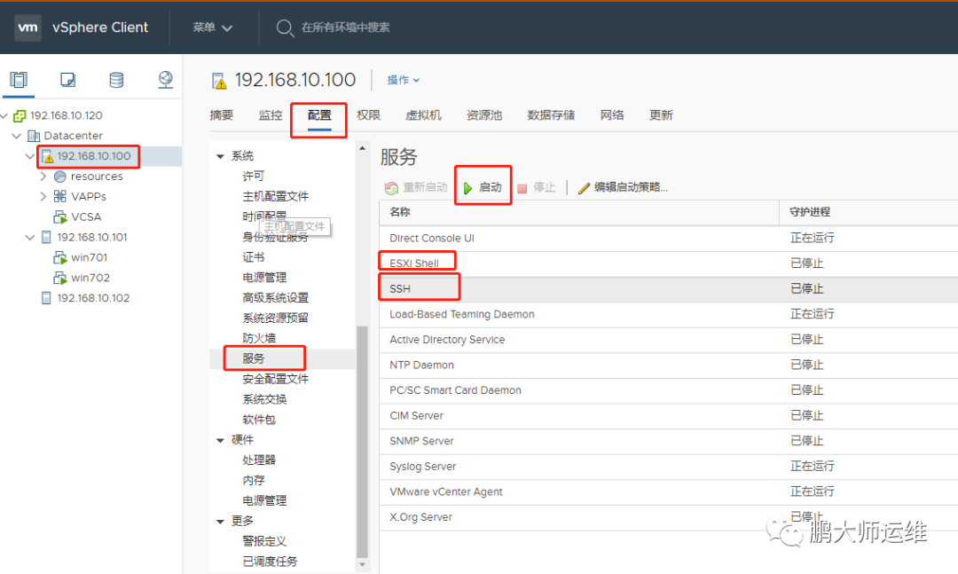The image size is (958, 574).
Task: Collapse the 192.168.10.120 tree node
Action: [x=4, y=115]
